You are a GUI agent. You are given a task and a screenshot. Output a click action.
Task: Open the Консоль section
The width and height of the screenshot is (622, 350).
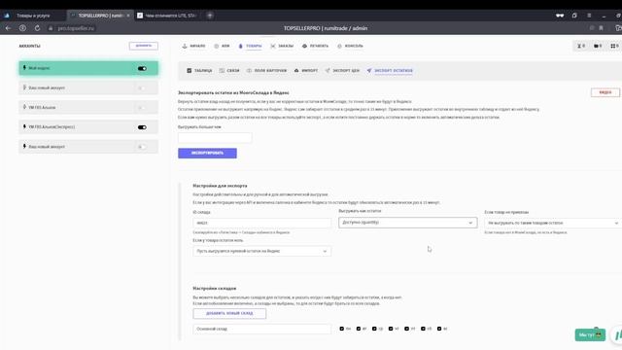tap(350, 46)
